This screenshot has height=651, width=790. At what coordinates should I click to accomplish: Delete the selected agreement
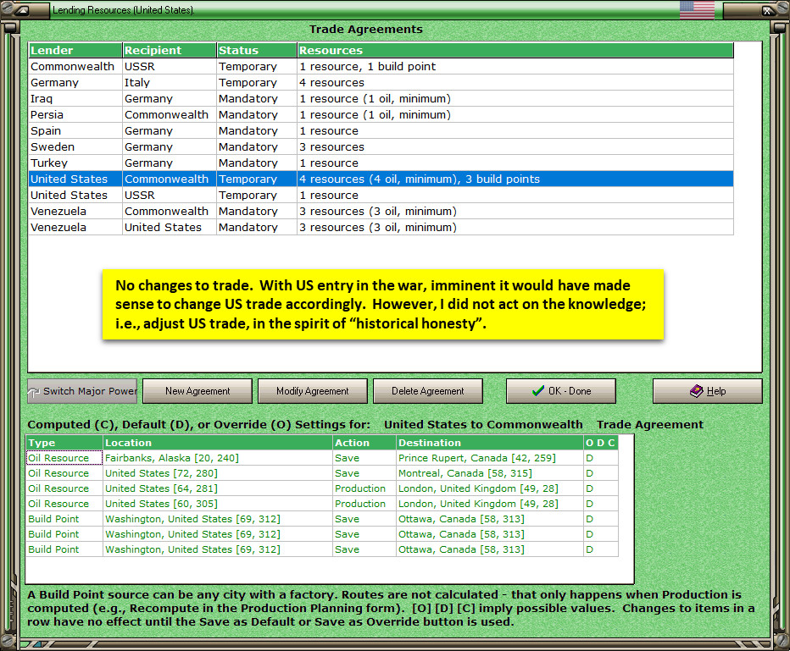(x=428, y=391)
